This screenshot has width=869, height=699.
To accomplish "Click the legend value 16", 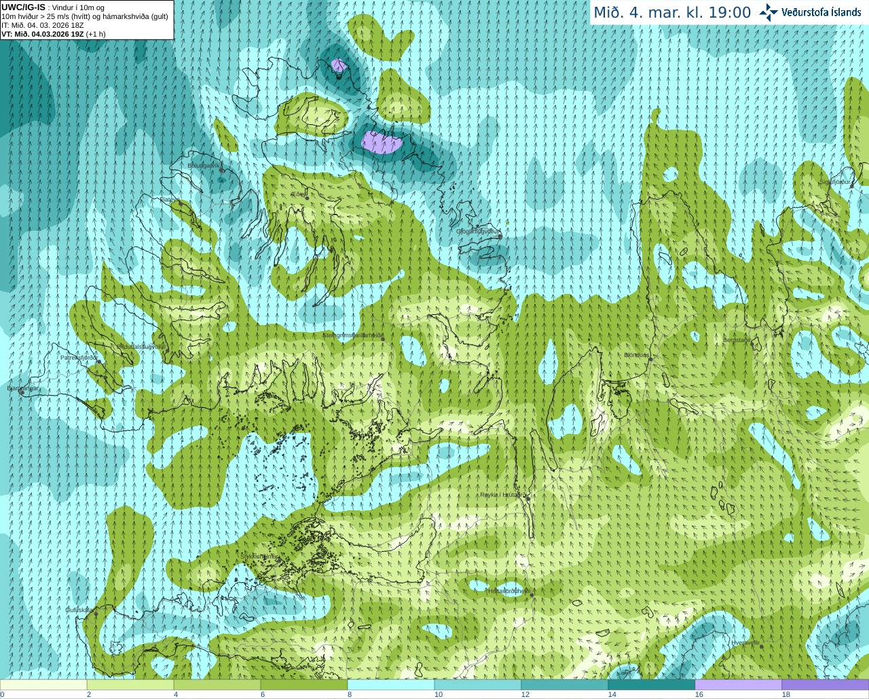I will 699,694.
